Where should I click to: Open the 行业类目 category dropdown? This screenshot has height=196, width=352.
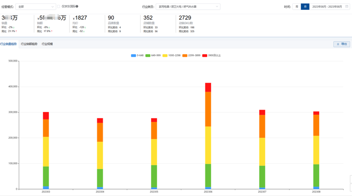click(x=188, y=7)
